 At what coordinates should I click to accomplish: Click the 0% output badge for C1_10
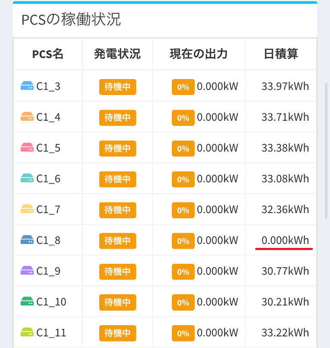pyautogui.click(x=183, y=302)
